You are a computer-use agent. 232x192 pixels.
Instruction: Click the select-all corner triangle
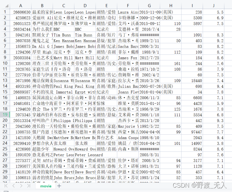tap(7, 6)
